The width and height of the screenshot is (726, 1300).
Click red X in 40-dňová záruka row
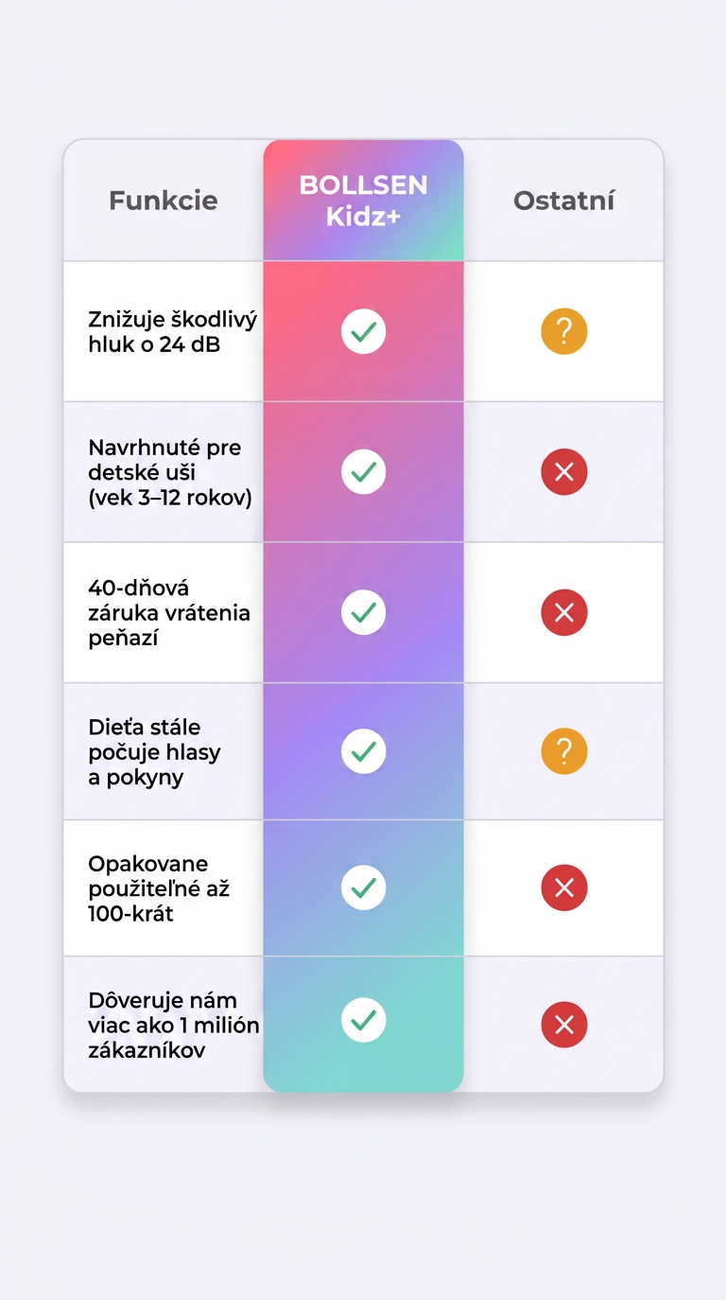(564, 612)
